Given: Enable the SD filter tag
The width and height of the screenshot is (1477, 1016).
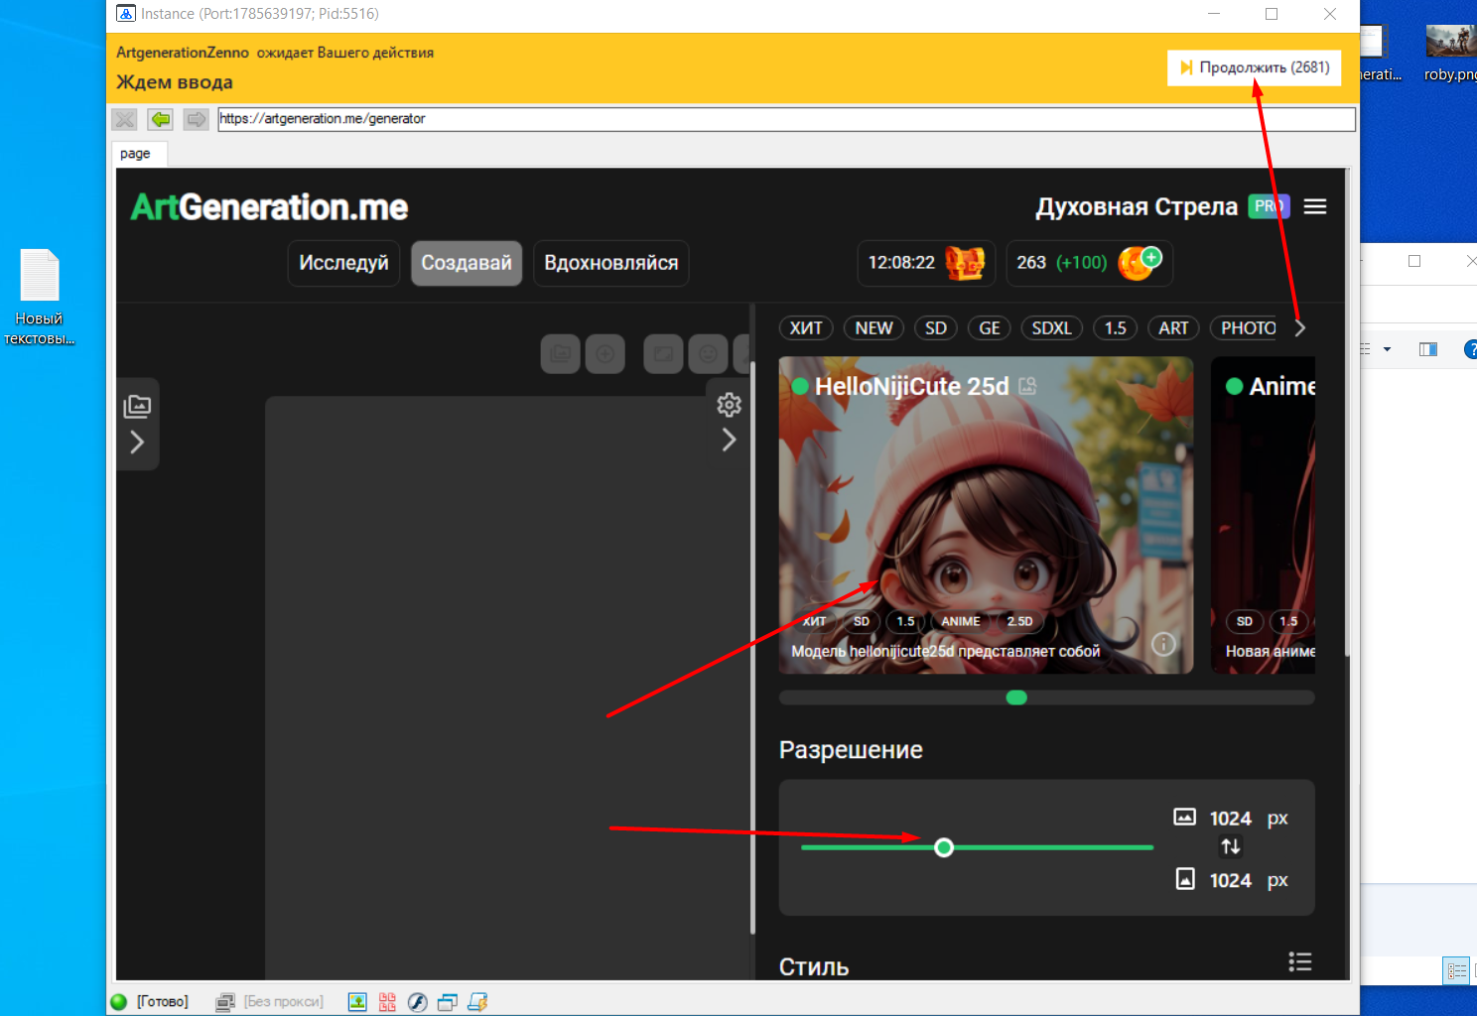Looking at the screenshot, I should click(x=935, y=327).
